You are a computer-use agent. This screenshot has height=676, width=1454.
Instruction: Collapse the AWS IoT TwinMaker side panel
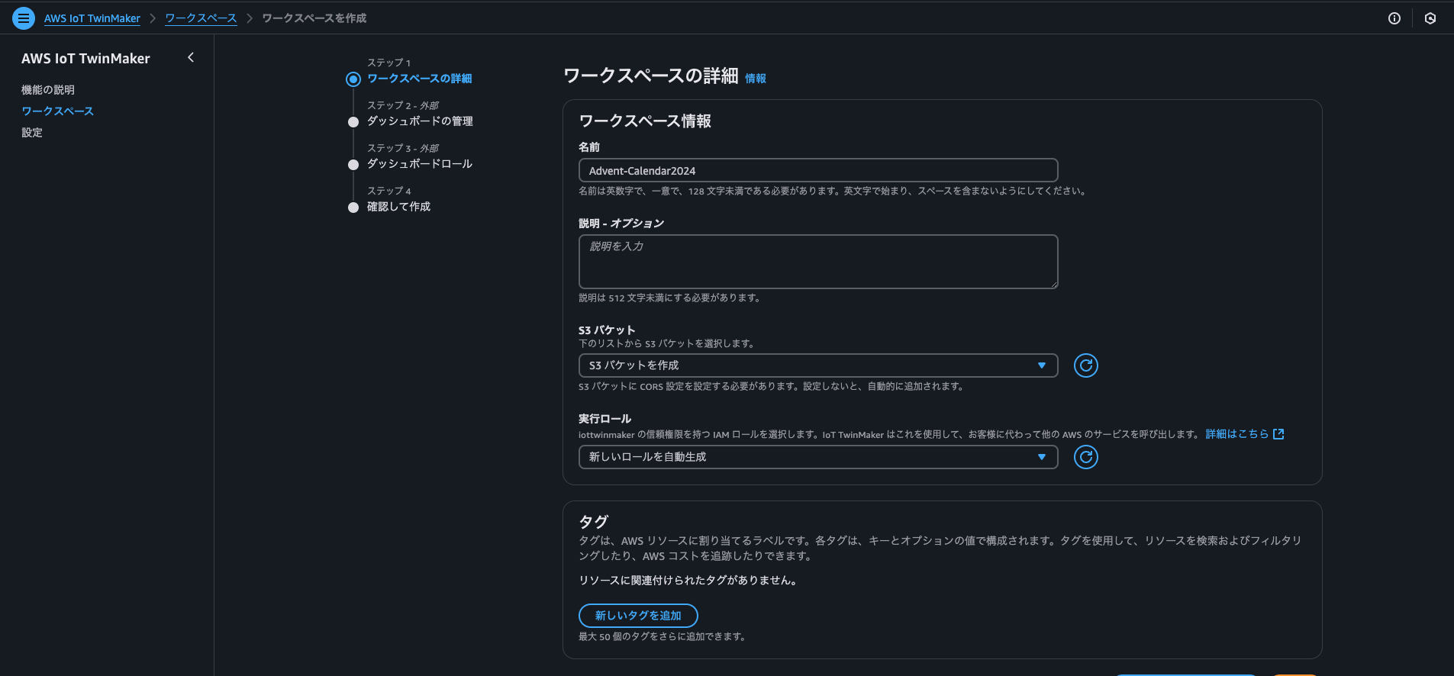pyautogui.click(x=191, y=57)
